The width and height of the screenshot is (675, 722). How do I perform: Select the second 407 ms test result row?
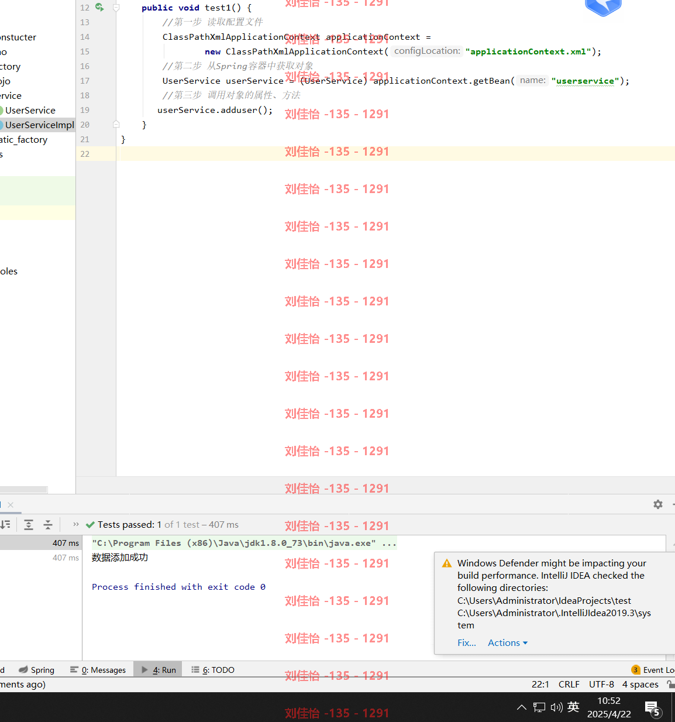coord(41,558)
